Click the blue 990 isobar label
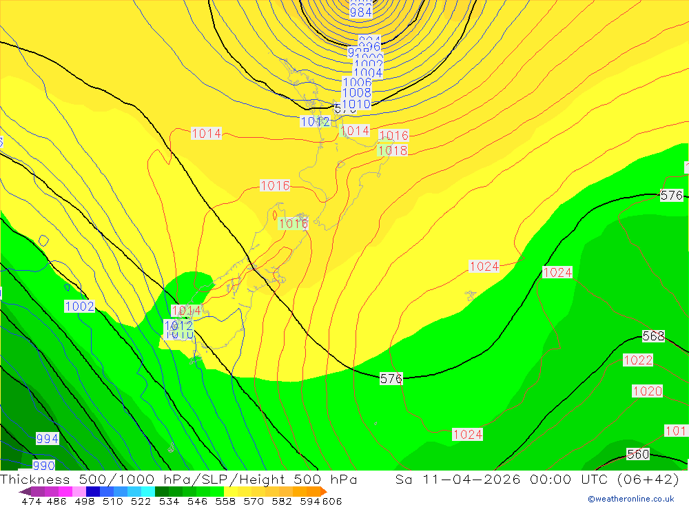689x505 pixels. pyautogui.click(x=43, y=466)
